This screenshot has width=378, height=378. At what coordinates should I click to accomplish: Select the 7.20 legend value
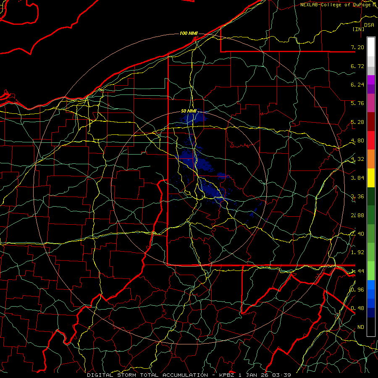pos(357,47)
